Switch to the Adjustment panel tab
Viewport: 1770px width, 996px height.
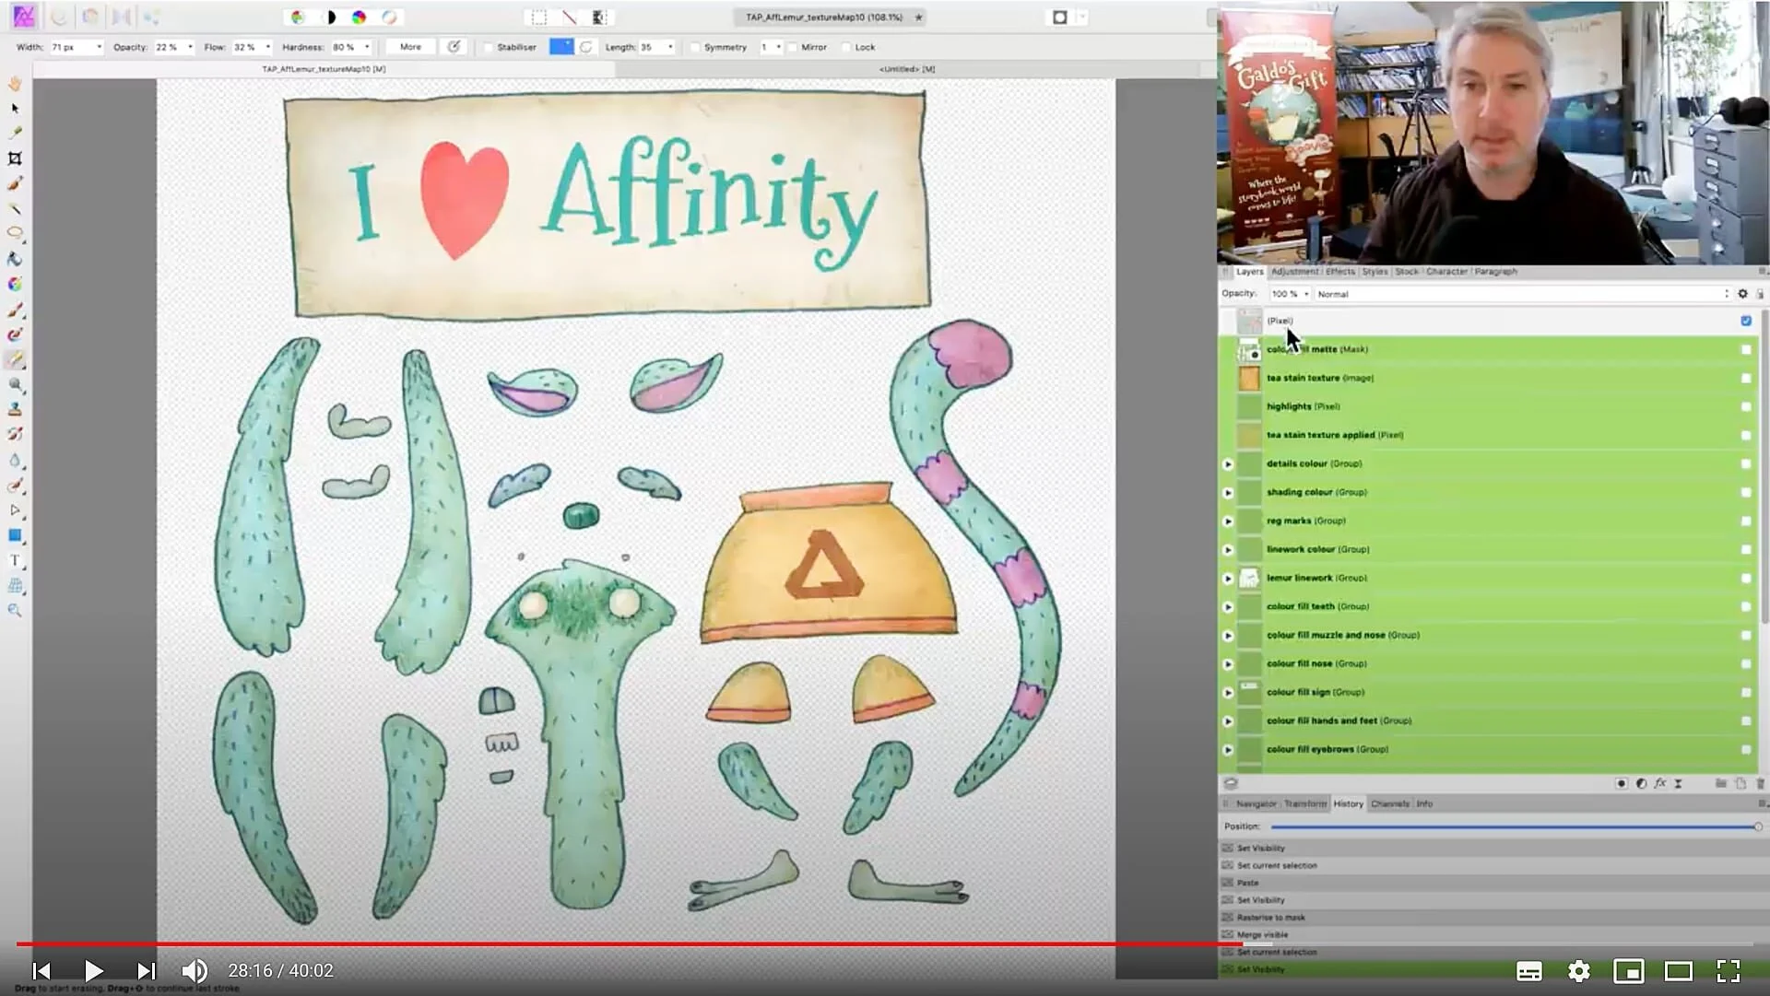click(1294, 272)
